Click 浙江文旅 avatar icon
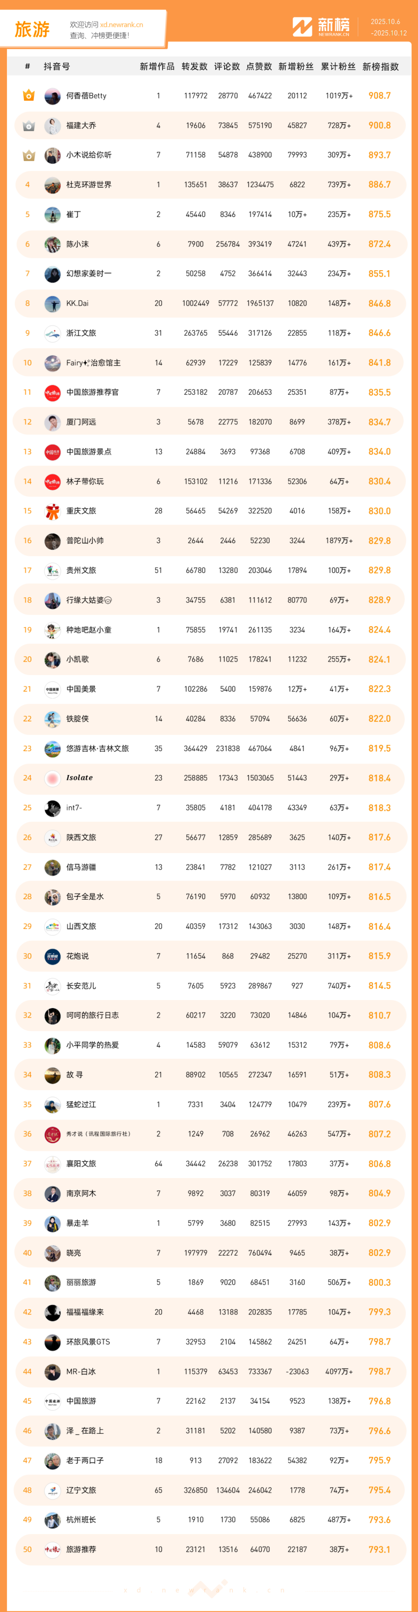 53,333
